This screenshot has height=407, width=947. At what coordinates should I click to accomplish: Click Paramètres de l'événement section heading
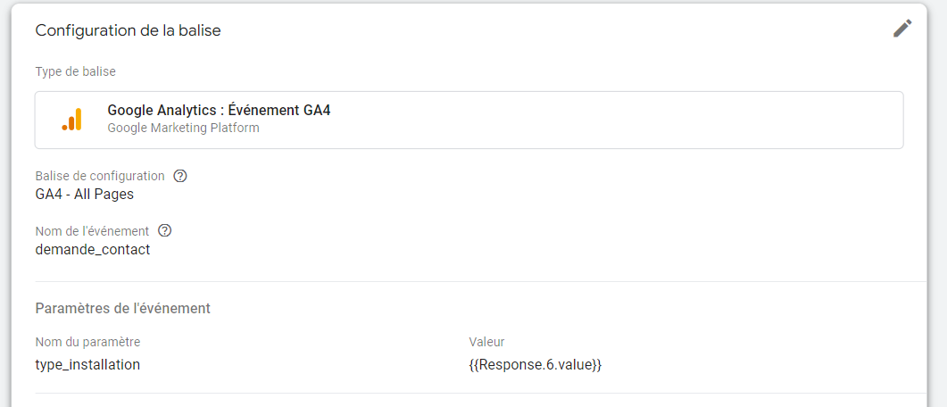coord(122,308)
